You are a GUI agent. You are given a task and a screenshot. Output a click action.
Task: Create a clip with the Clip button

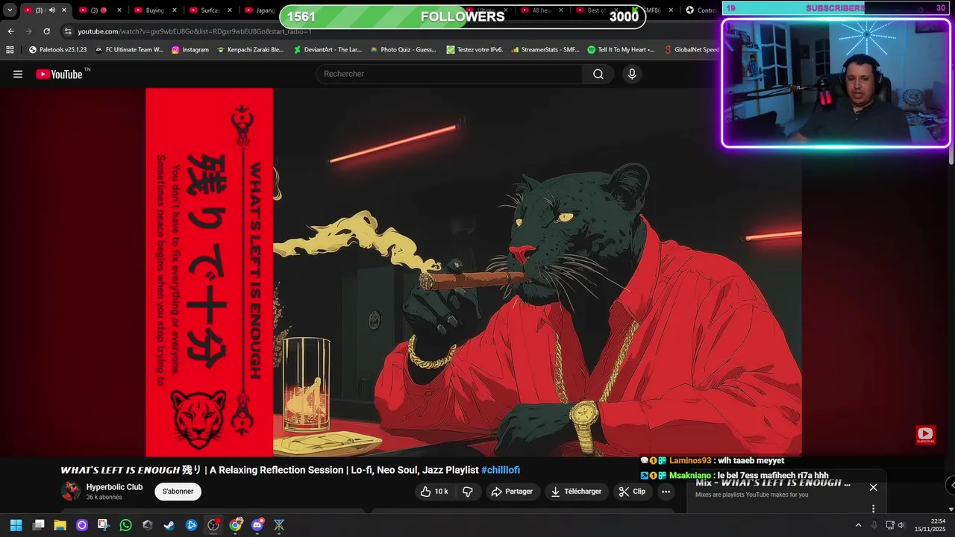632,492
